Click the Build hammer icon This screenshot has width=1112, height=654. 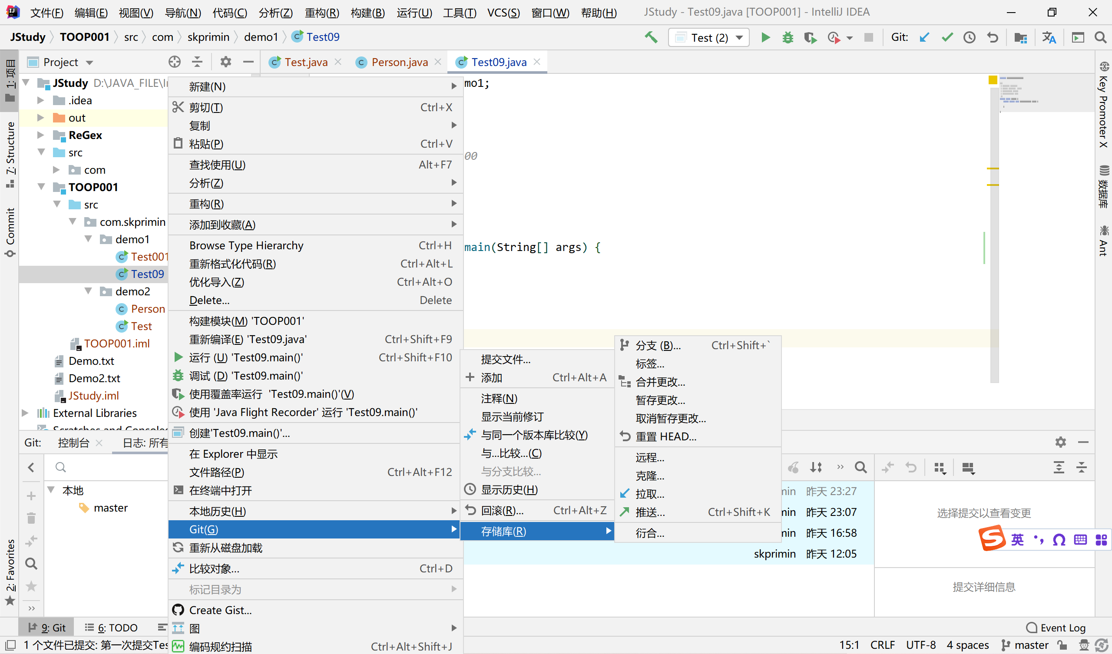click(651, 37)
